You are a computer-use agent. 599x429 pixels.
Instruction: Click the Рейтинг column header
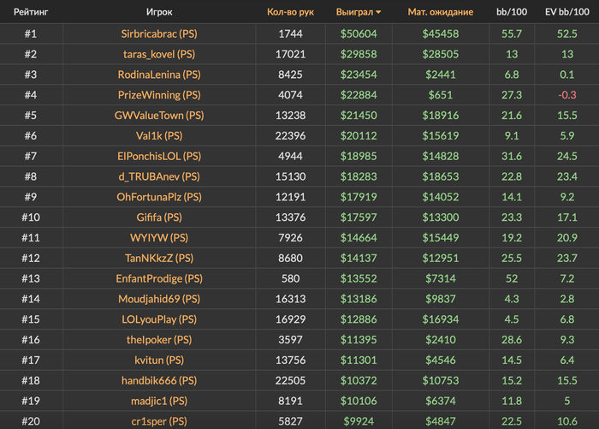click(x=31, y=12)
